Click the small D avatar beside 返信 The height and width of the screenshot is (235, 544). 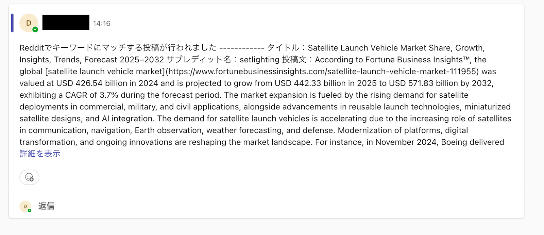click(25, 206)
